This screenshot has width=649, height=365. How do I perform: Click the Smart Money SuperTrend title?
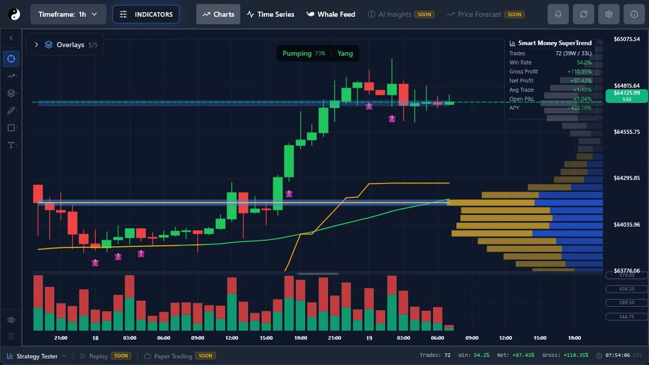(x=555, y=43)
